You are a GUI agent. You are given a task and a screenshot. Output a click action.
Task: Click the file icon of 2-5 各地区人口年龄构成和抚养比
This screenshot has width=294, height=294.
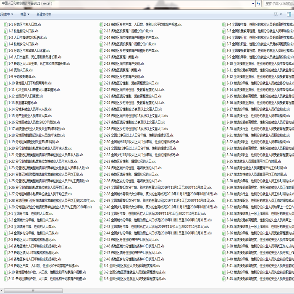click(5, 239)
